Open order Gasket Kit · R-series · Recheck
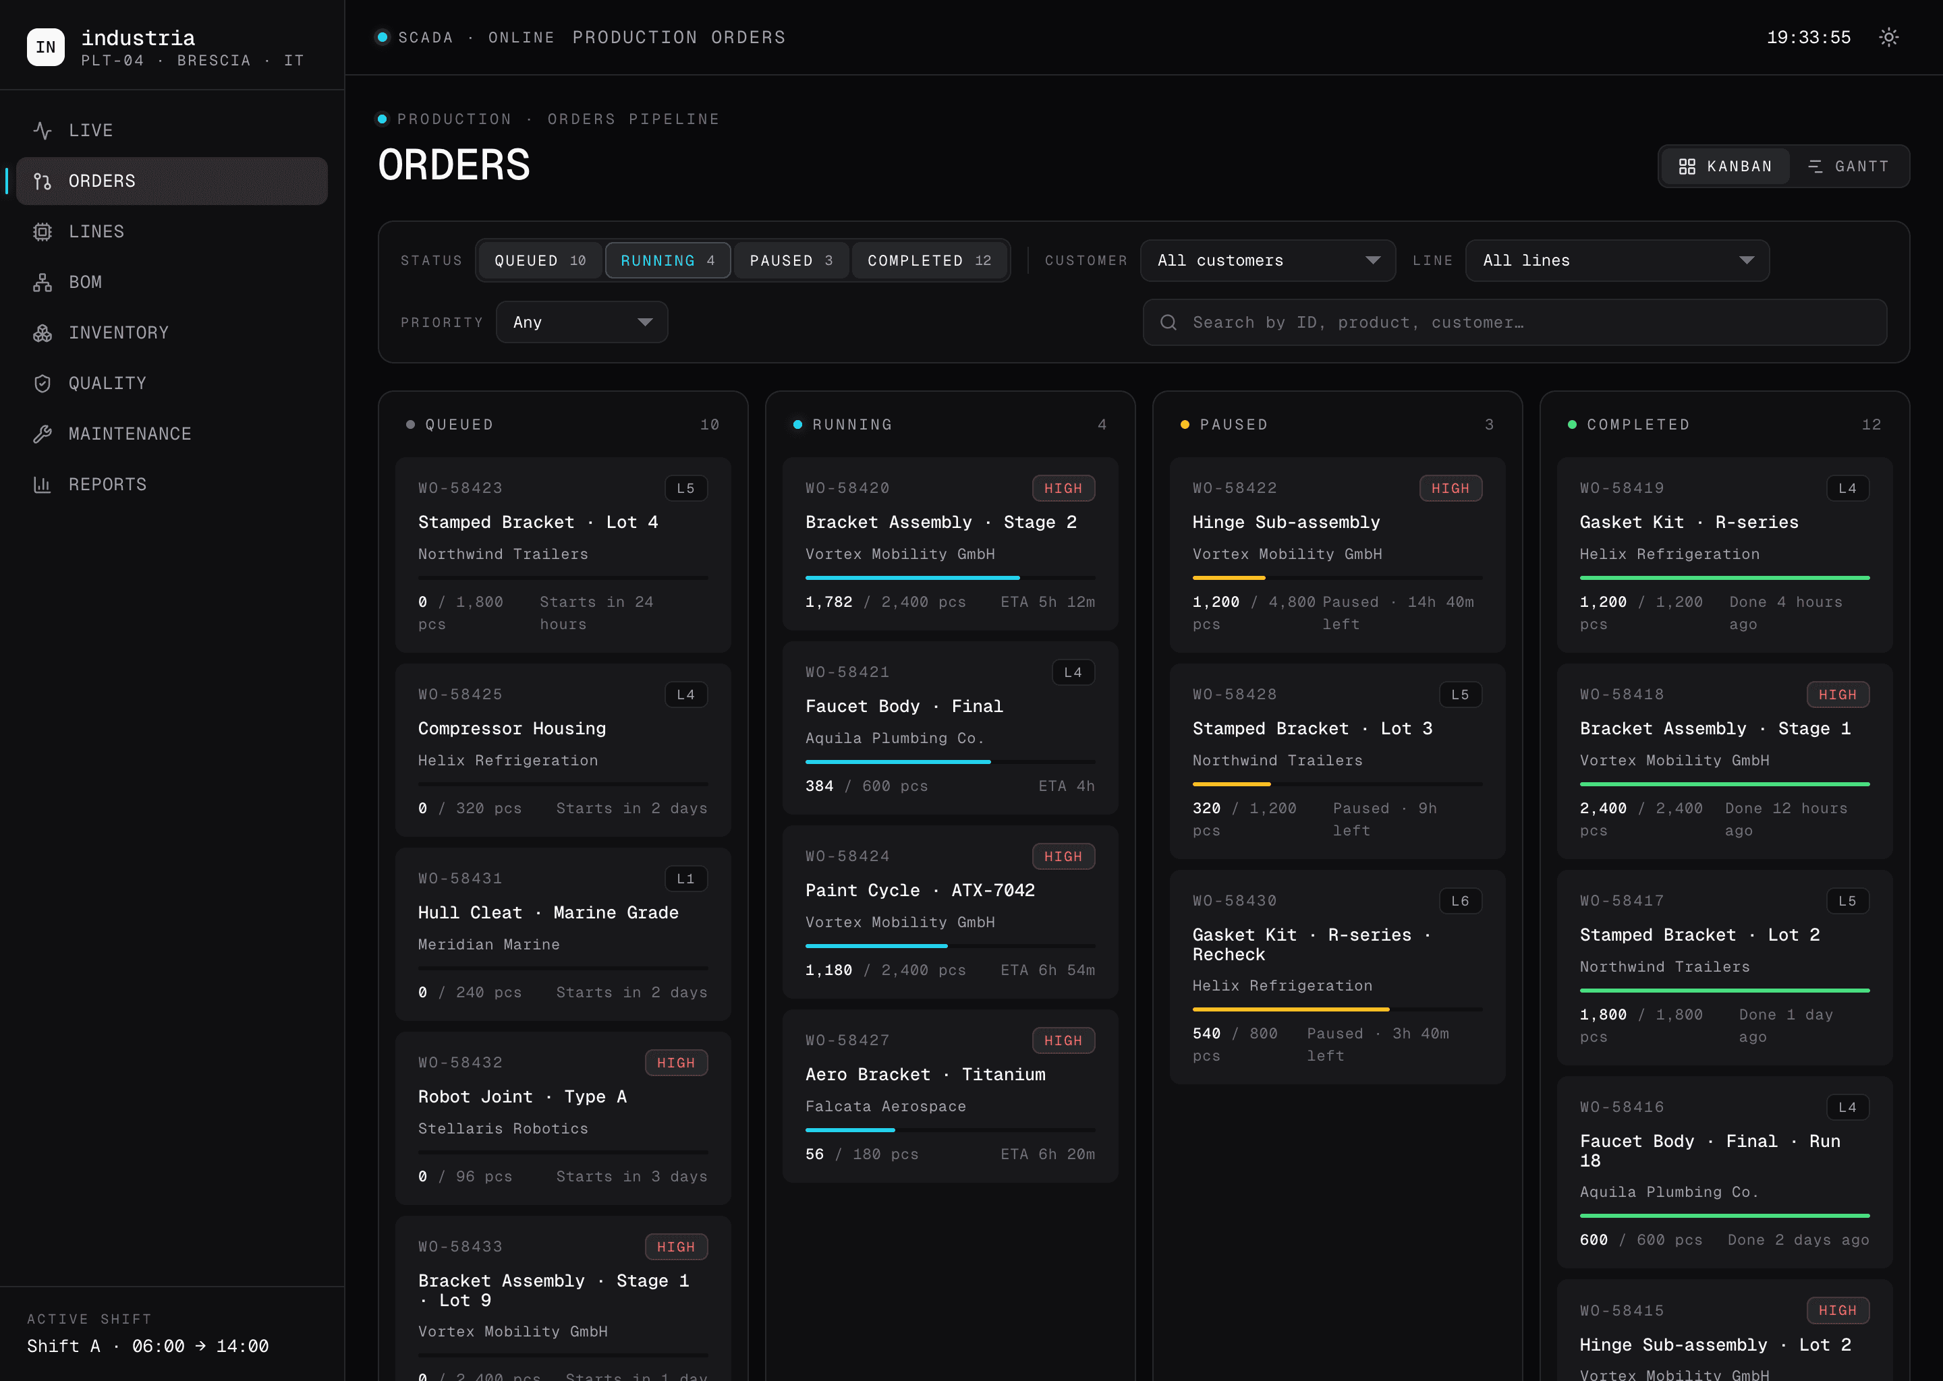 (x=1337, y=977)
